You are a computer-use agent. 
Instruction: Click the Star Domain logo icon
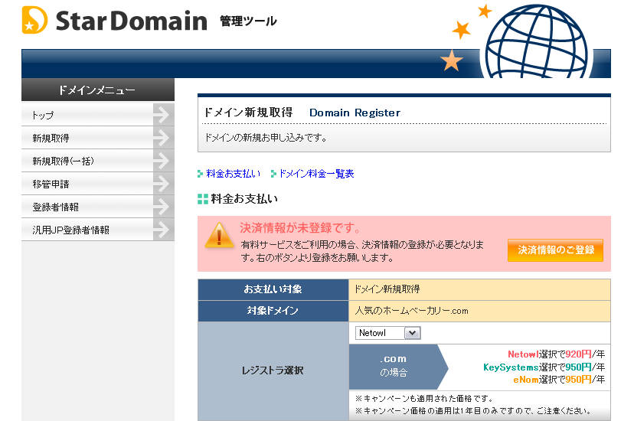34,20
